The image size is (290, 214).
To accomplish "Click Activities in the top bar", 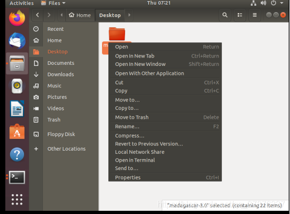I will [21, 3].
